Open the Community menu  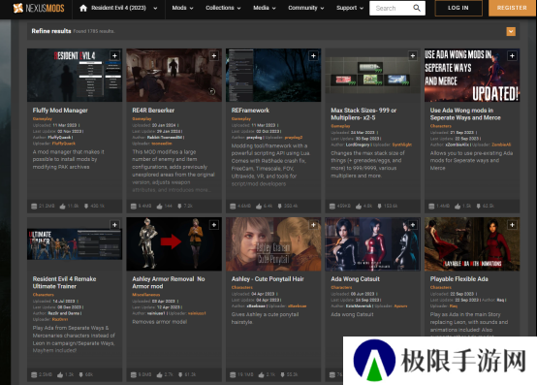click(306, 8)
